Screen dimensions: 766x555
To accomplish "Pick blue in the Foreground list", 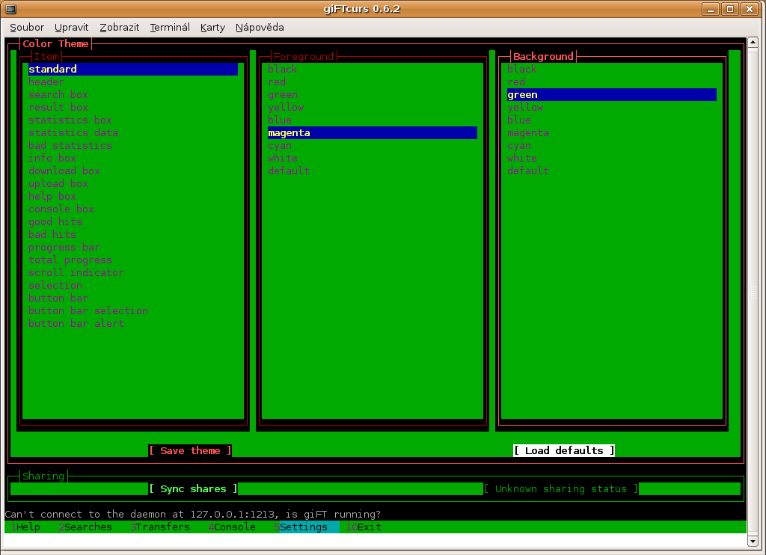I will click(280, 120).
